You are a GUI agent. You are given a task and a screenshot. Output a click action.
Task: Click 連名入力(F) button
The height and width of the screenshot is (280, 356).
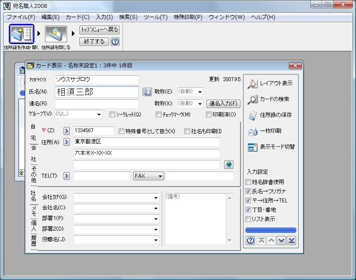pos(223,104)
